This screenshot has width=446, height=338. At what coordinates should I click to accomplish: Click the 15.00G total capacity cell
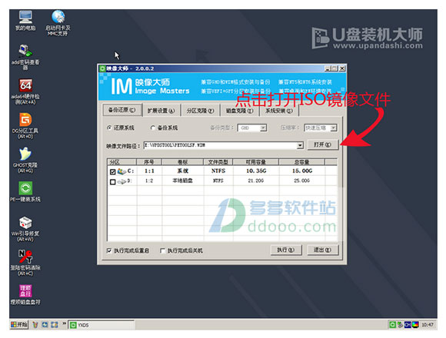tap(302, 171)
